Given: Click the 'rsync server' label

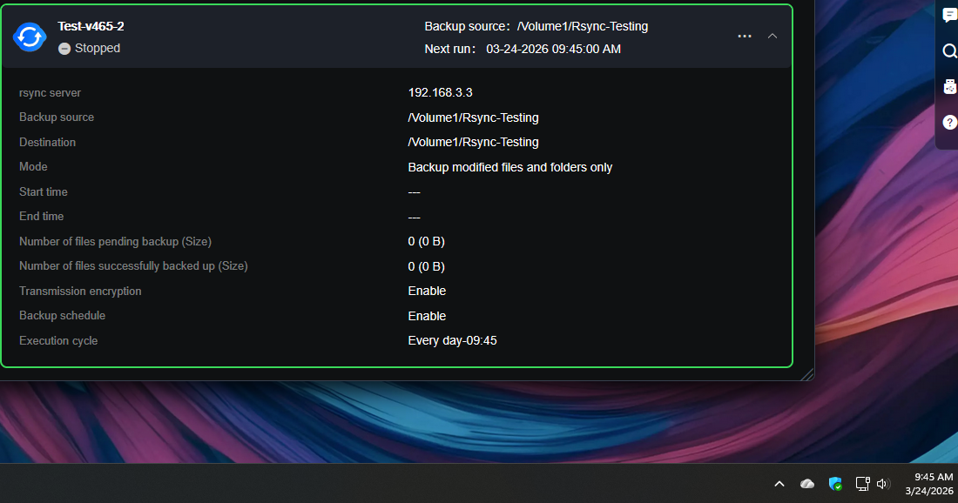Looking at the screenshot, I should coord(50,93).
